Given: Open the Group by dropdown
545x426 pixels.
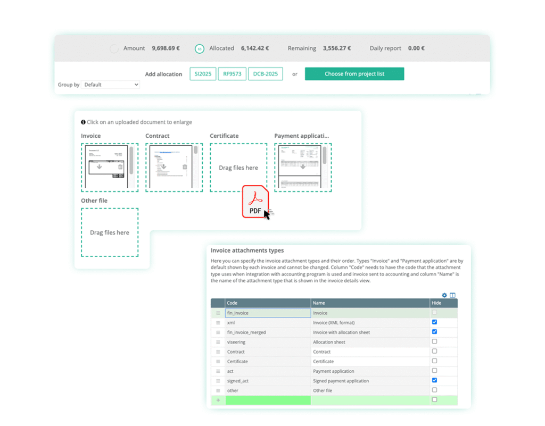Looking at the screenshot, I should 111,85.
